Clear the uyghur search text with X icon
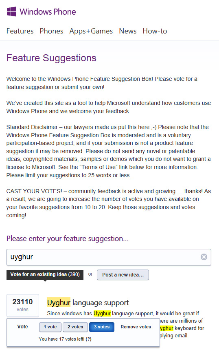Image resolution: width=219 pixels, height=350 pixels. 204,257
